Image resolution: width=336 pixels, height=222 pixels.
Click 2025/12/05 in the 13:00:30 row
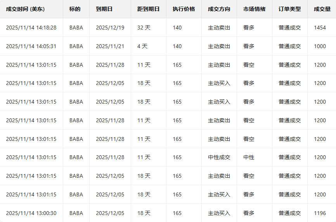pyautogui.click(x=110, y=213)
